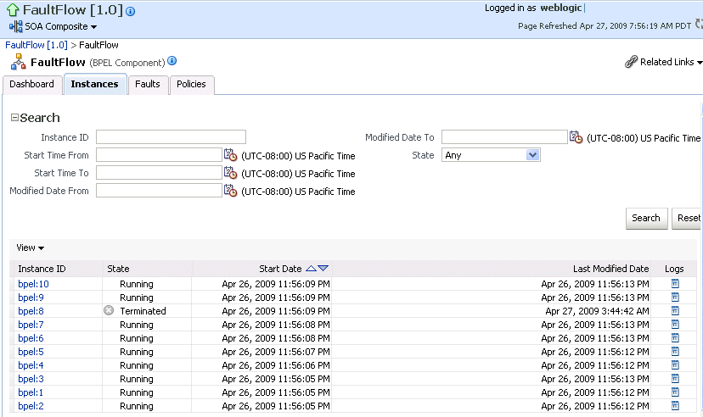Open the BPEL Component info icon

172,61
